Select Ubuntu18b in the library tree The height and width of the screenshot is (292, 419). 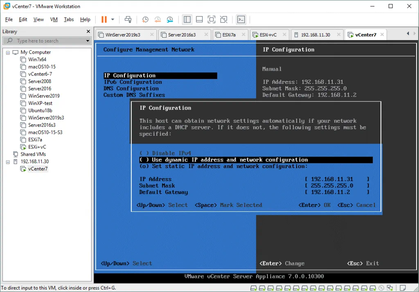(40, 110)
